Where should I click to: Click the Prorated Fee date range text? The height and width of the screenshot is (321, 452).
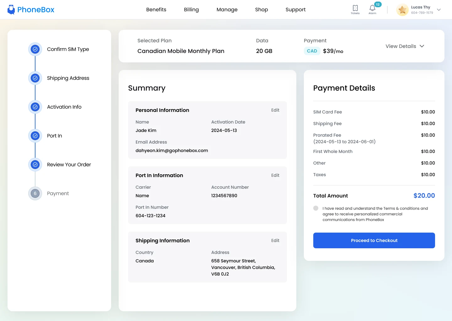point(344,142)
